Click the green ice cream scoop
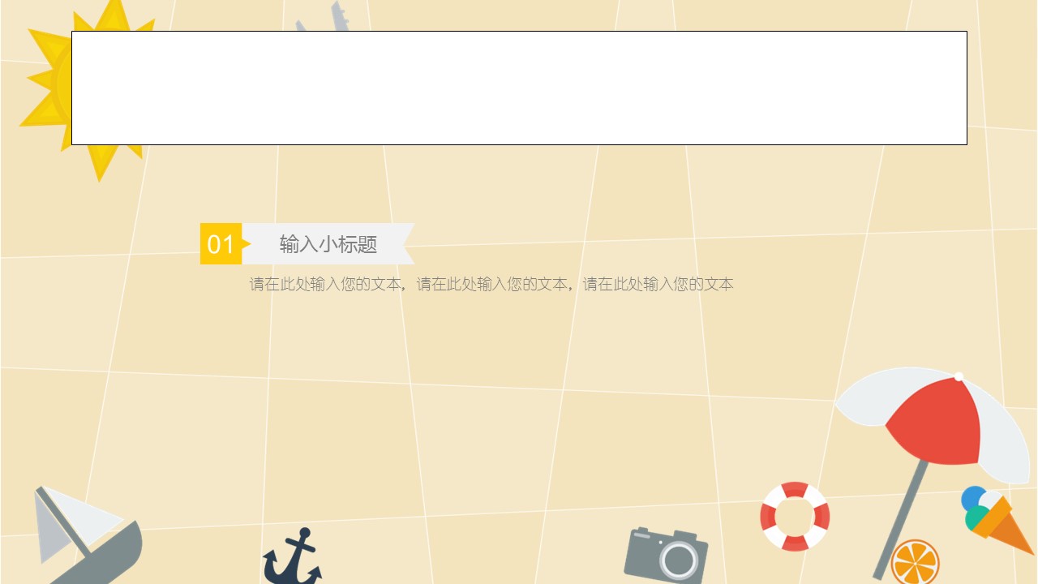1038x584 pixels. pos(976,517)
